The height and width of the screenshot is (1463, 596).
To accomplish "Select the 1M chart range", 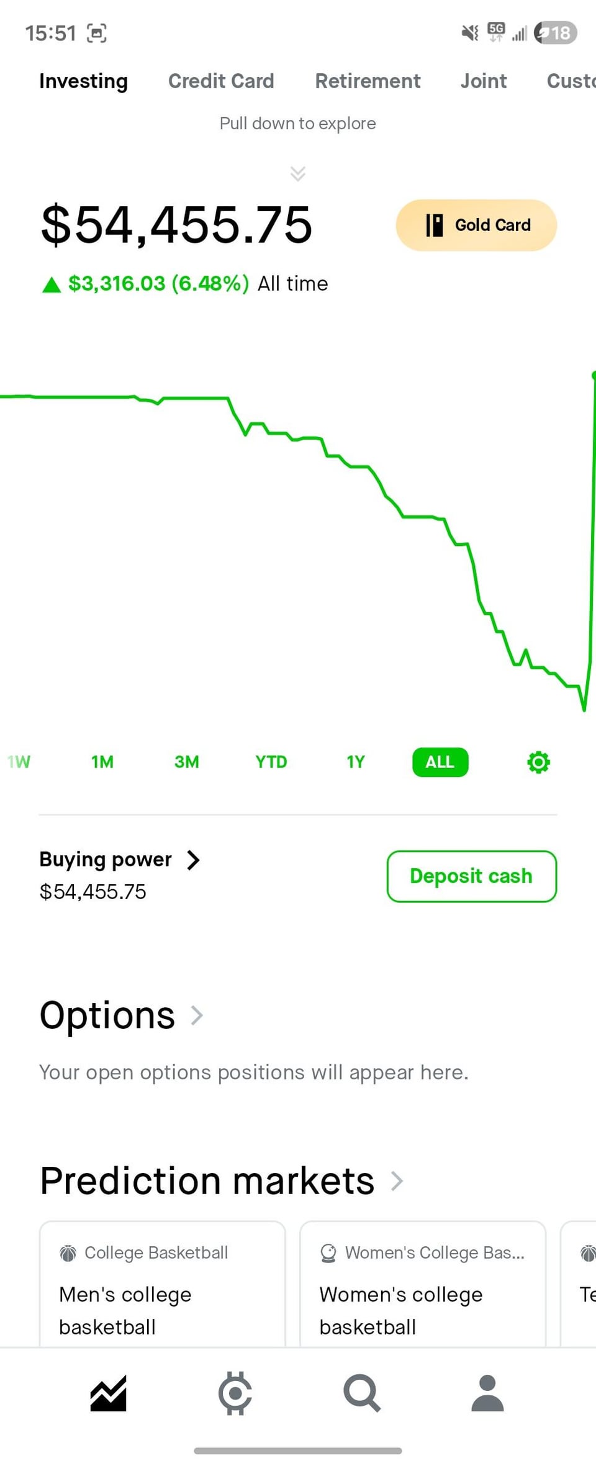I will pyautogui.click(x=102, y=762).
